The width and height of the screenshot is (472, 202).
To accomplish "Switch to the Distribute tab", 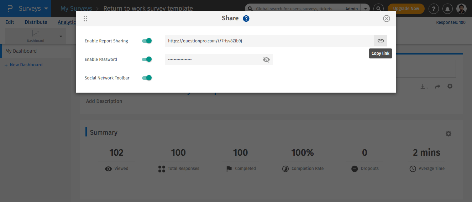I will coord(36,22).
